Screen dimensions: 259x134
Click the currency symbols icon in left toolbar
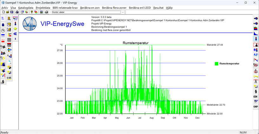coord(9,77)
